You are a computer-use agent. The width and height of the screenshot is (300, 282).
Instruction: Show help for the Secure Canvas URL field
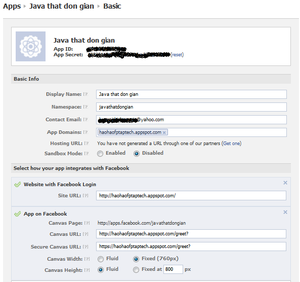(x=85, y=246)
